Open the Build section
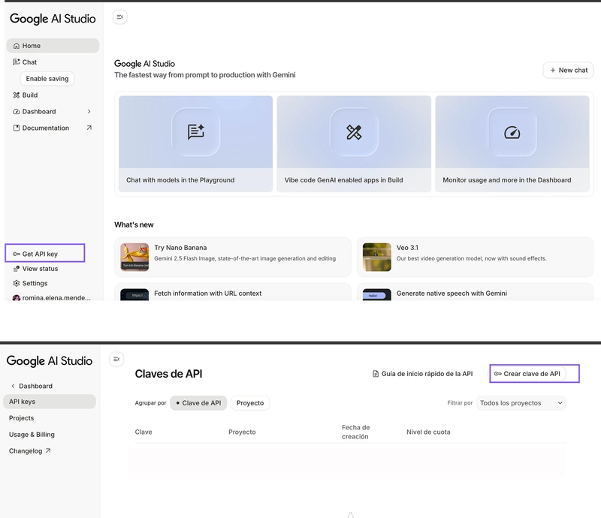The width and height of the screenshot is (601, 518). click(x=29, y=95)
